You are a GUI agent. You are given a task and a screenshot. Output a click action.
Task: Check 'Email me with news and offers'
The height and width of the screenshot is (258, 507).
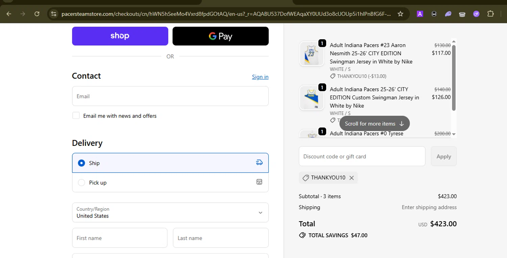pos(76,115)
